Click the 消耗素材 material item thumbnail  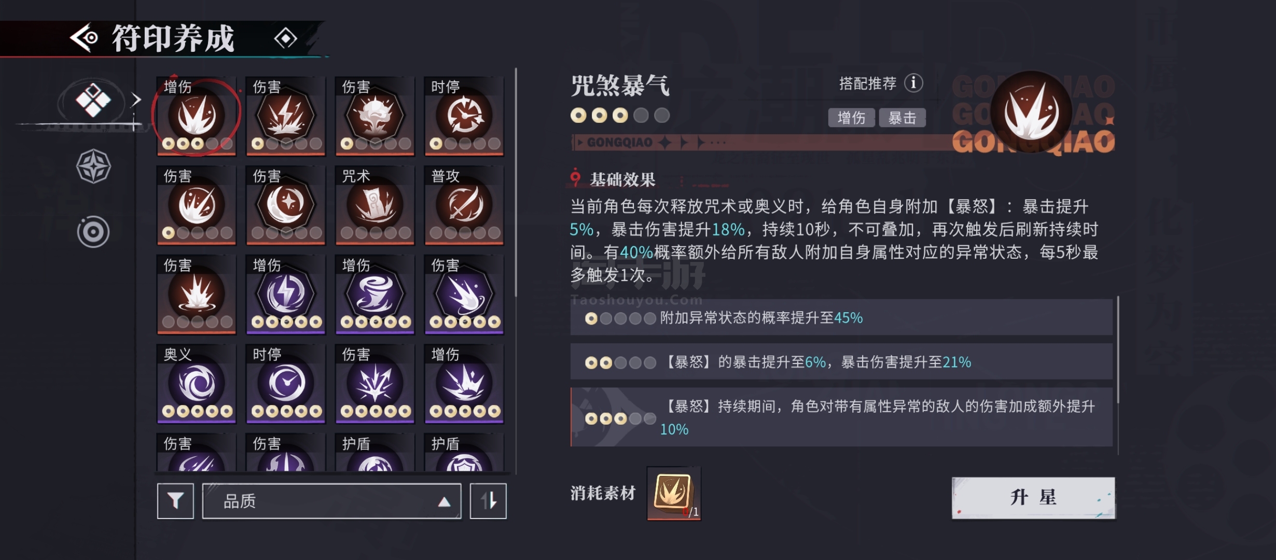(x=674, y=493)
